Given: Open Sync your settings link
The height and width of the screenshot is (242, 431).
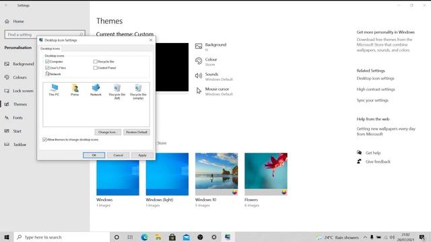Looking at the screenshot, I should point(372,100).
